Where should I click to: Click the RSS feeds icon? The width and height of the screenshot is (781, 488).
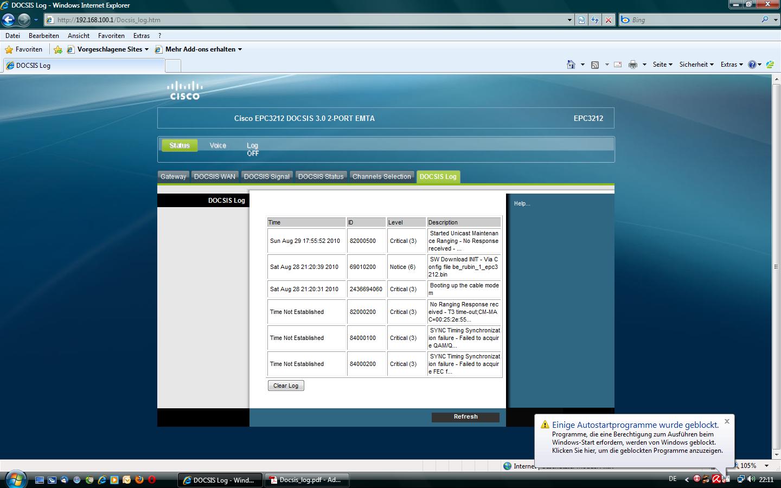pos(595,65)
